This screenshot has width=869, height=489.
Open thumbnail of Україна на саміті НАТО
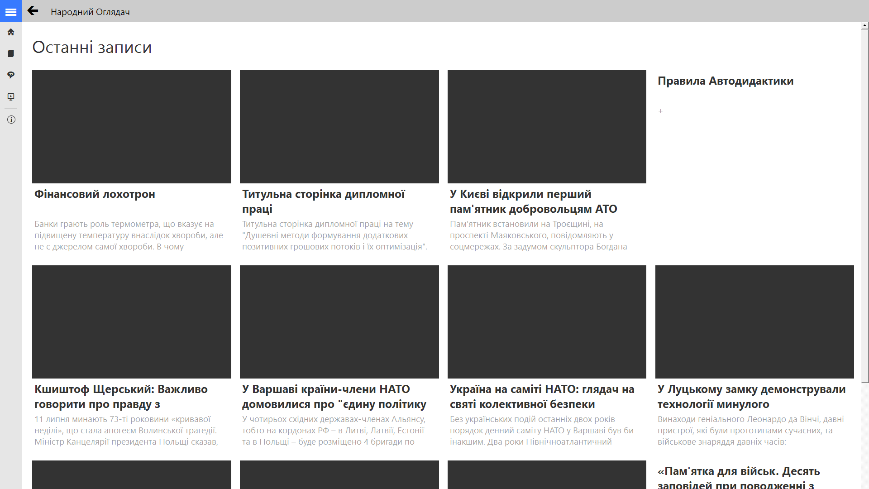[x=547, y=322]
